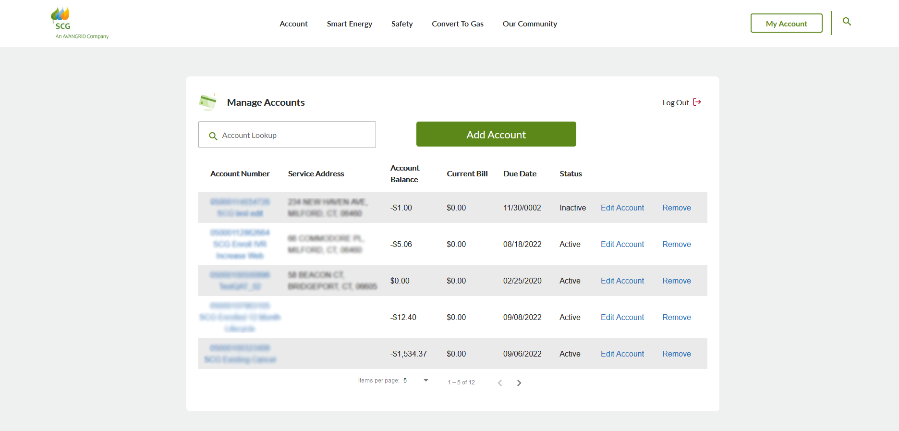
Task: Open site search magnifier icon
Action: [x=847, y=22]
